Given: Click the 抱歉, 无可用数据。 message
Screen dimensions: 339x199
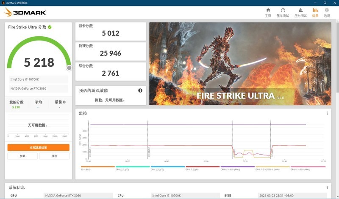Looking at the screenshot, I should coord(110,100).
